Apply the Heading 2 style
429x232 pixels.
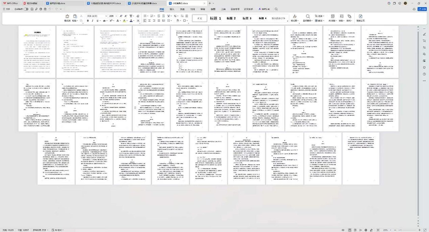coord(231,18)
